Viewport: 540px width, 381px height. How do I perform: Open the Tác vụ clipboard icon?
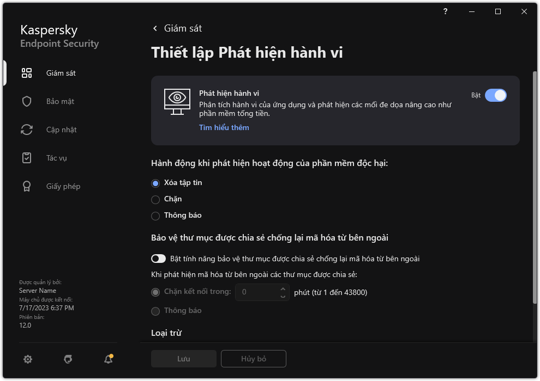27,158
